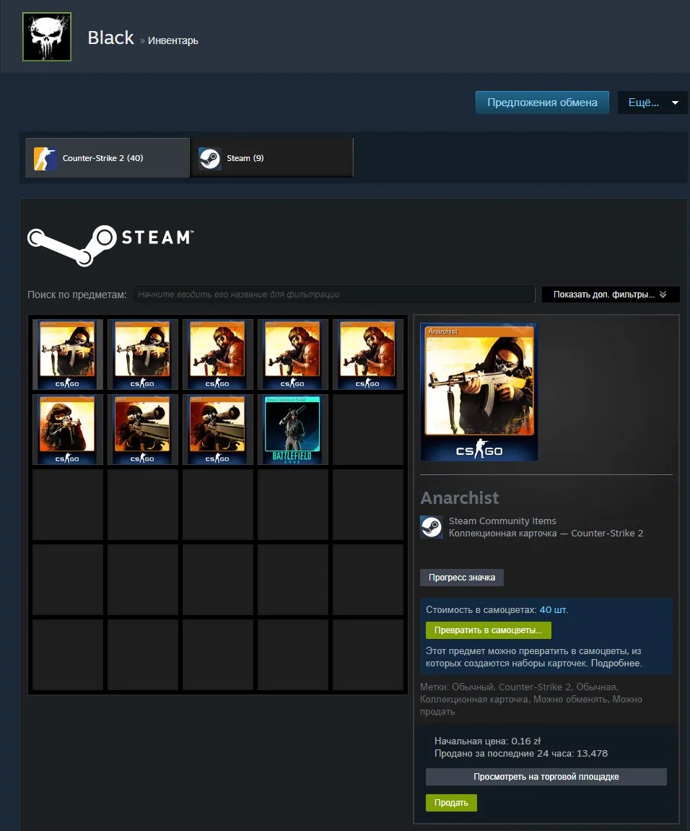This screenshot has height=831, width=690.
Task: Click the Counter-Strike 2 game icon
Action: pos(45,158)
